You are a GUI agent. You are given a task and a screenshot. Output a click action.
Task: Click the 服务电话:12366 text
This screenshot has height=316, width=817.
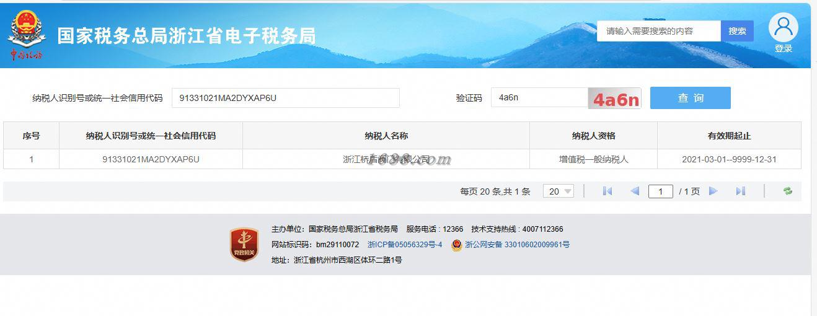[x=435, y=229]
